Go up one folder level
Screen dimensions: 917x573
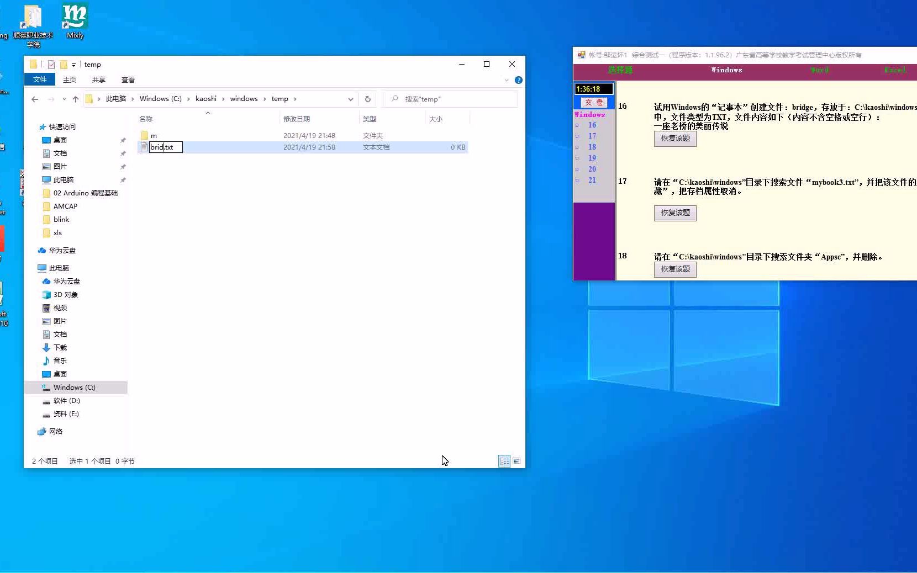coord(76,99)
